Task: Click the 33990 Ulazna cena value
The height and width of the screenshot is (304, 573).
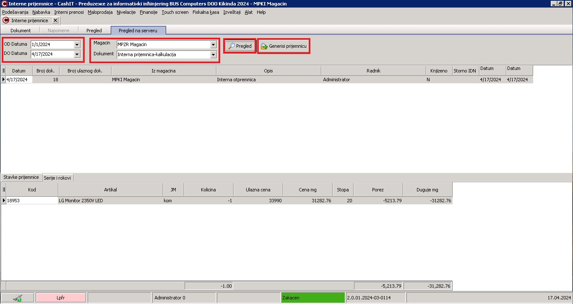Action: tap(258, 201)
